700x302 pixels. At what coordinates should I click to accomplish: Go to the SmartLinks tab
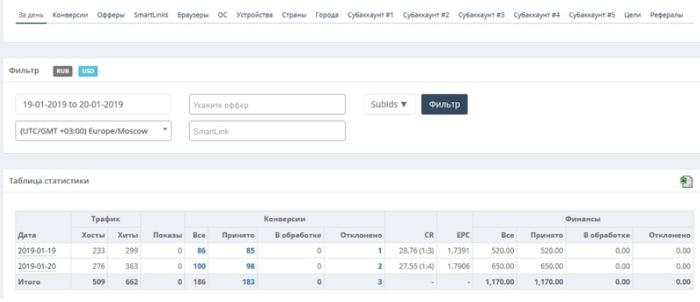tap(151, 15)
